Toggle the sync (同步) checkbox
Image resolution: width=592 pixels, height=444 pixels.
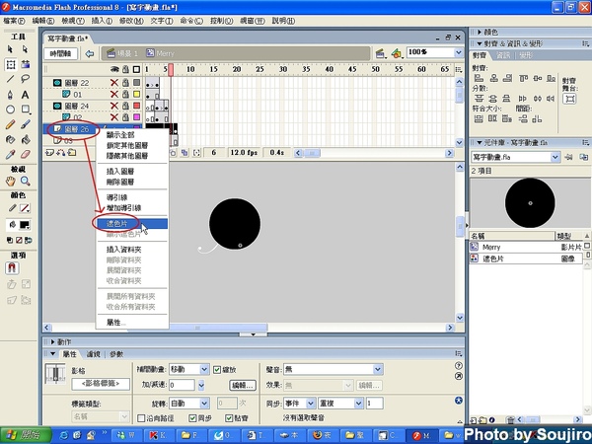(x=192, y=418)
